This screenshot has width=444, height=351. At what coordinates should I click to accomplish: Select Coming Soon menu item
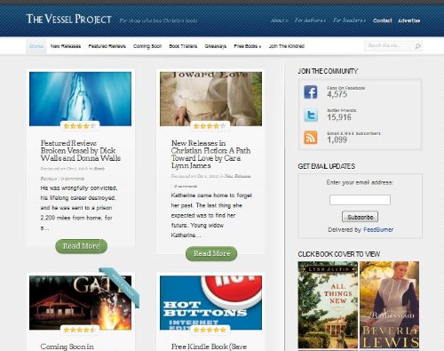(x=147, y=46)
